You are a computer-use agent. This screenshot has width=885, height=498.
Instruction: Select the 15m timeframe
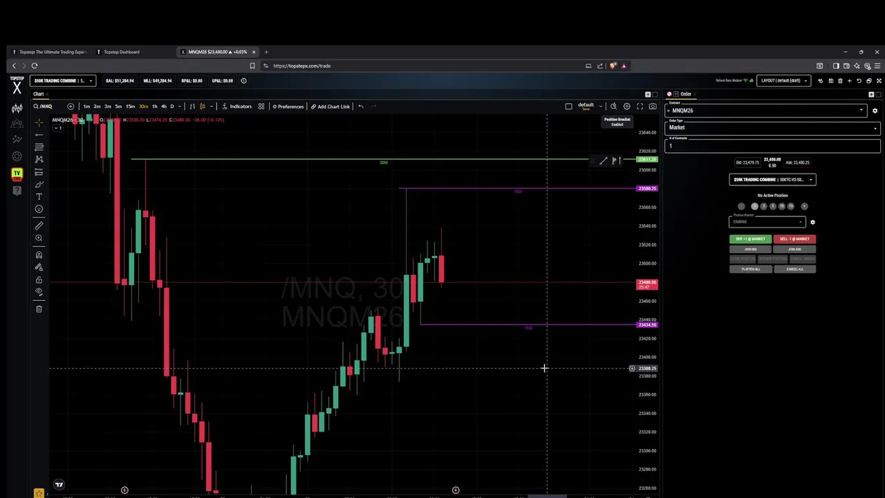point(130,107)
